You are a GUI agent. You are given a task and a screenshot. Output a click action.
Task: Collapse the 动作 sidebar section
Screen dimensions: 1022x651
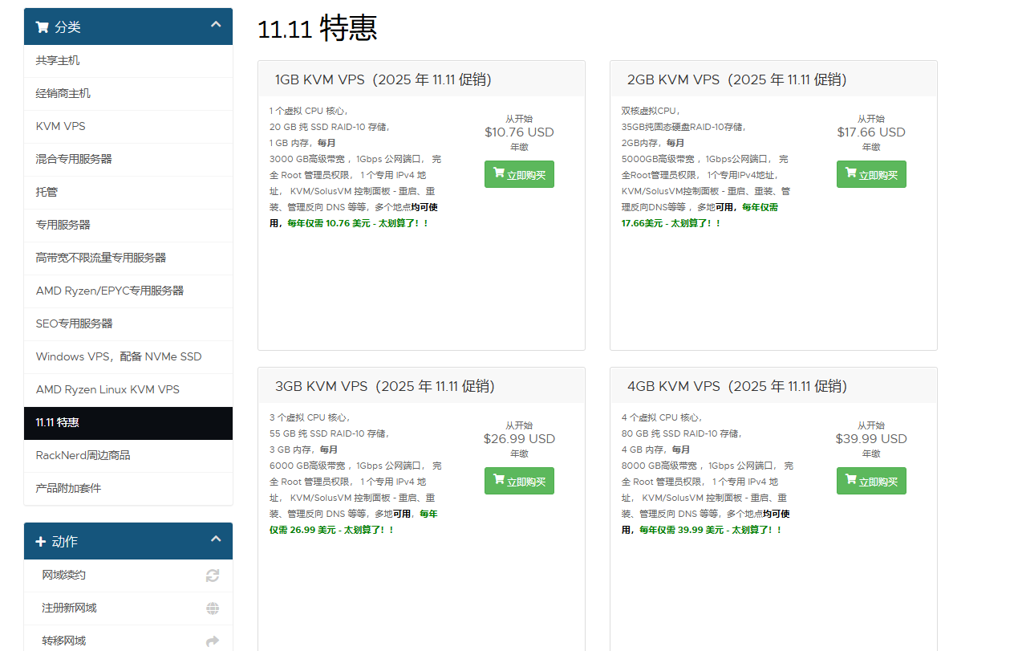tap(216, 540)
